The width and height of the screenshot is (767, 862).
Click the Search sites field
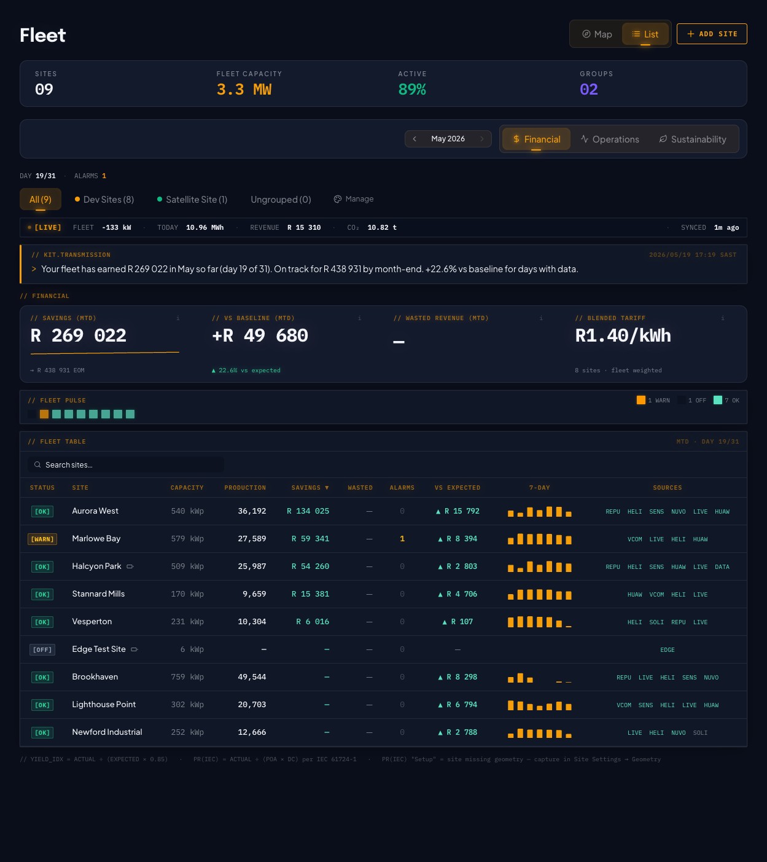(125, 464)
